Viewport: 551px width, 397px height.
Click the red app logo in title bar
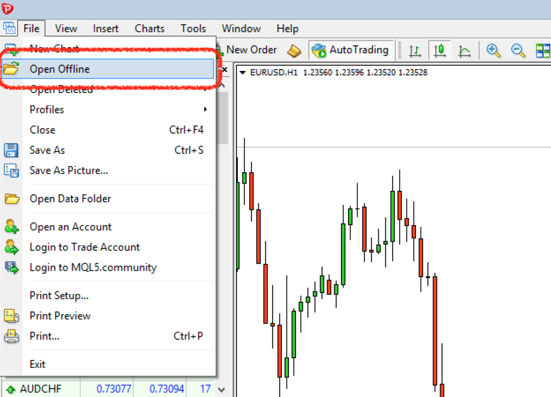pyautogui.click(x=8, y=9)
